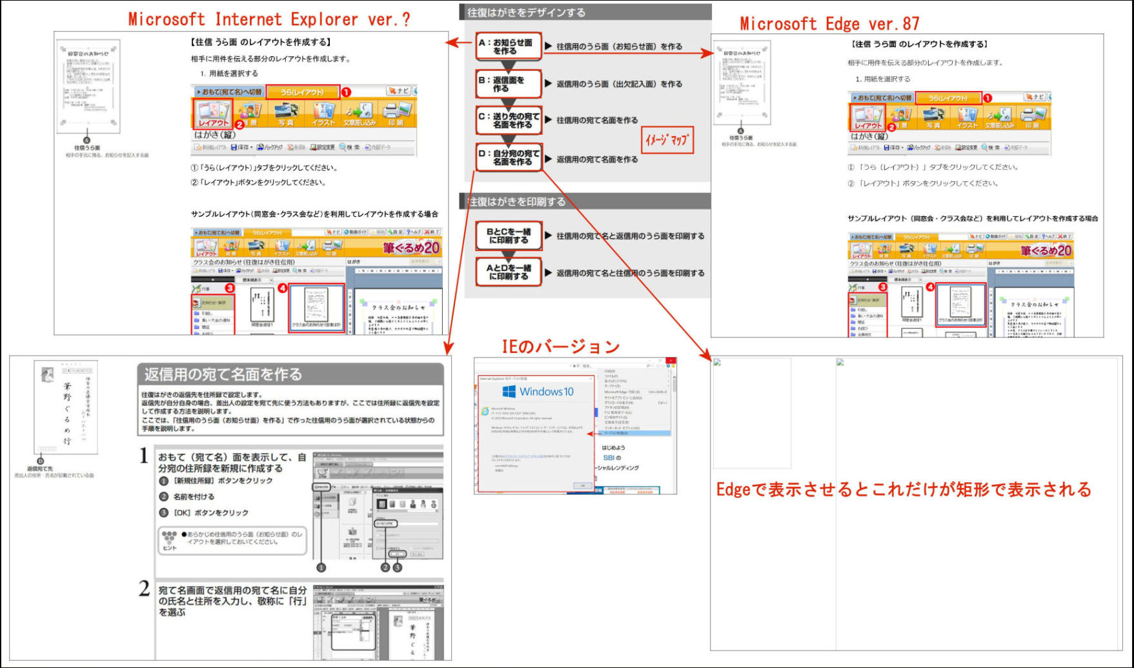Image resolution: width=1134 pixels, height=668 pixels.
Task: Open 保存 dropdown under はがき(縦) in Edge panel
Action: [x=895, y=148]
